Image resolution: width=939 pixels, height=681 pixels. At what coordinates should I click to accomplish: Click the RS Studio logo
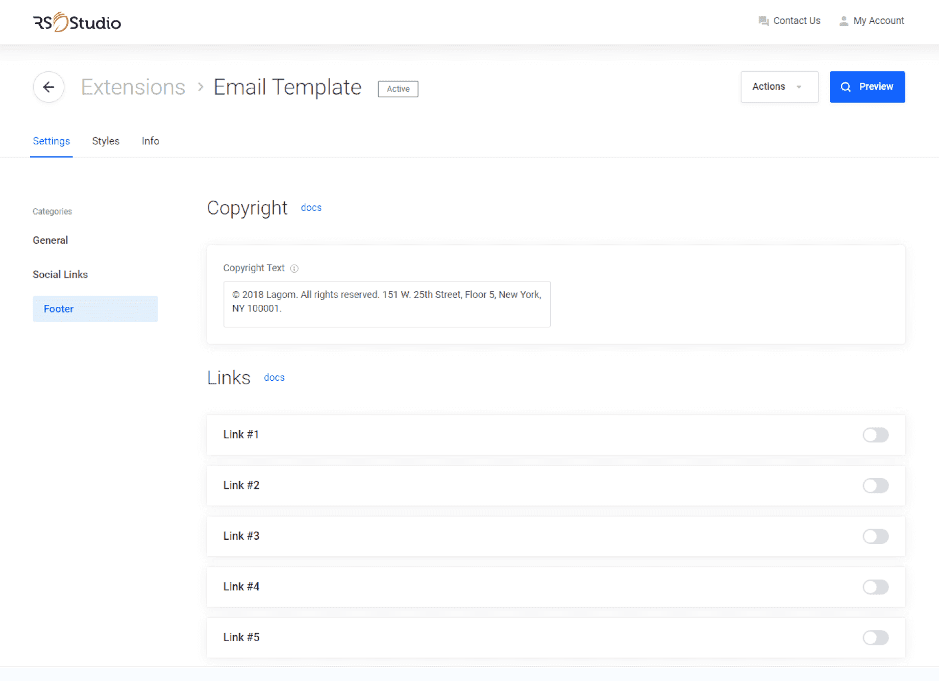pyautogui.click(x=77, y=22)
